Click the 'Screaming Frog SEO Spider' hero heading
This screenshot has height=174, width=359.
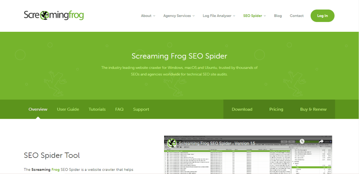[179, 56]
